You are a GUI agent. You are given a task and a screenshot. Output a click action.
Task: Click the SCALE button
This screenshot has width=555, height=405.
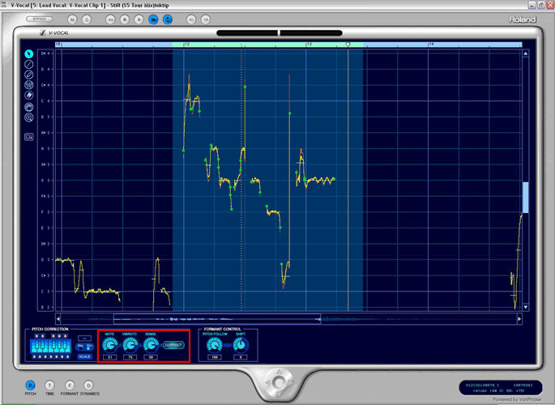[84, 356]
